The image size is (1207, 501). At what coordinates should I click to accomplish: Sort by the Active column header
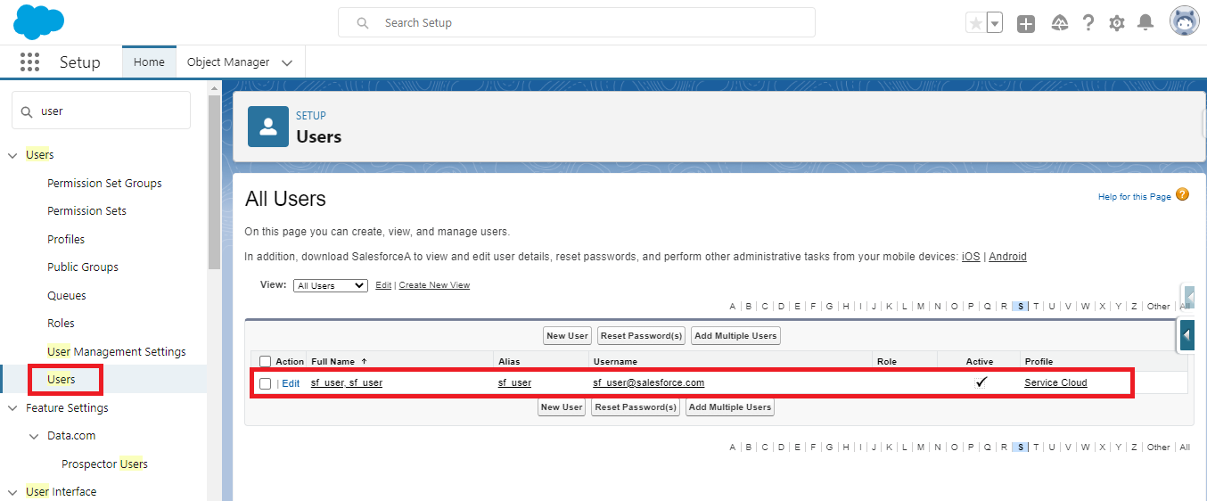tap(980, 361)
